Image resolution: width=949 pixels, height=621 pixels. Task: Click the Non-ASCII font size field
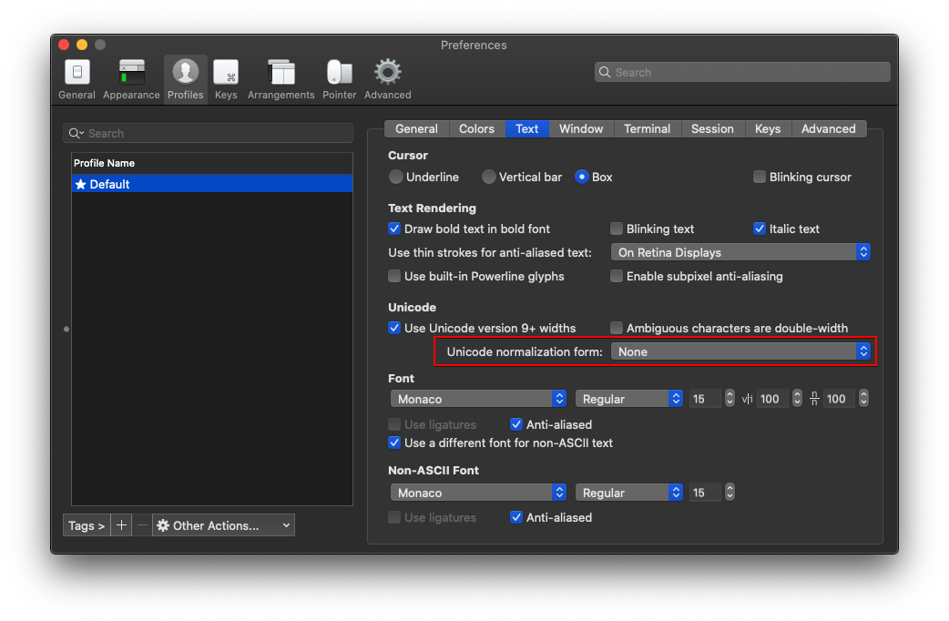[705, 493]
